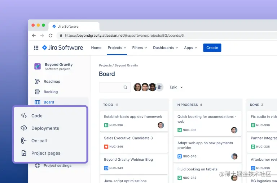
Task: Click the red bug icon beside NUC-346
Action: click(x=106, y=147)
